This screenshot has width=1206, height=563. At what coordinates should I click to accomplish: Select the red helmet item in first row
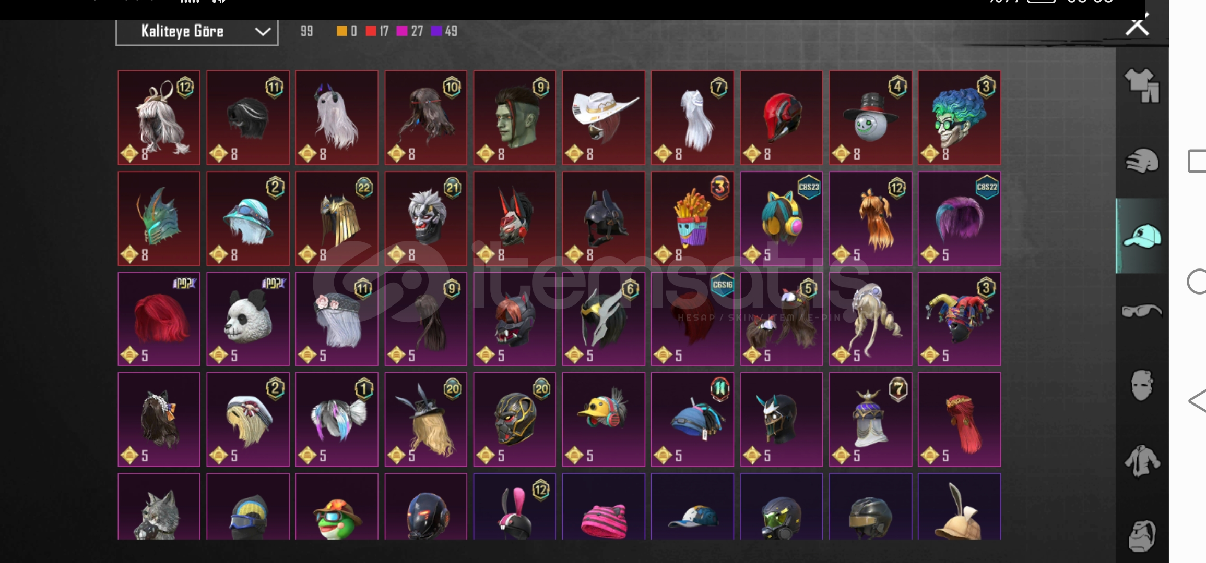pyautogui.click(x=782, y=118)
